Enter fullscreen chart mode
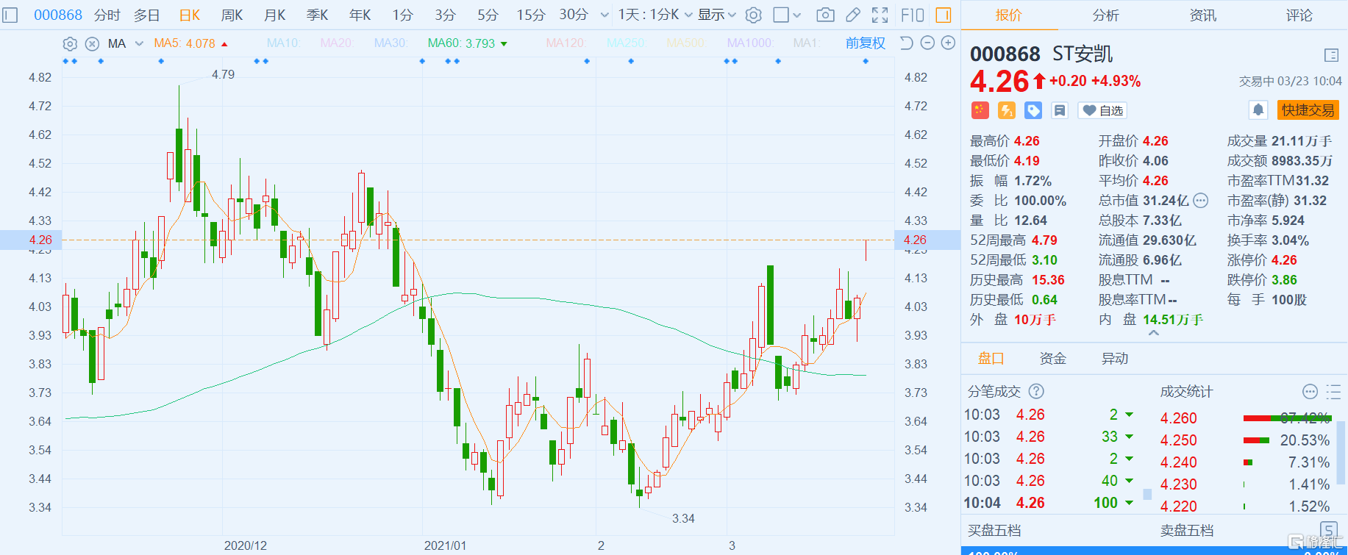1348x555 pixels. (x=880, y=15)
